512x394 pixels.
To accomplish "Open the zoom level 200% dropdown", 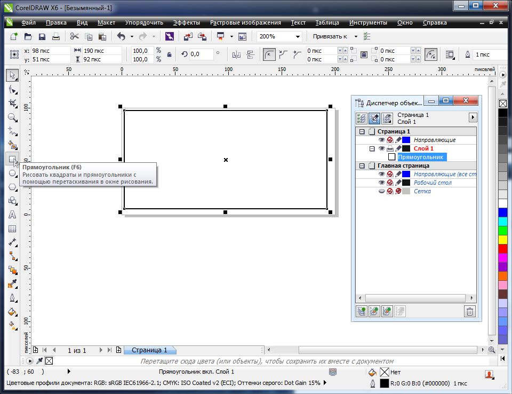I will click(x=297, y=37).
